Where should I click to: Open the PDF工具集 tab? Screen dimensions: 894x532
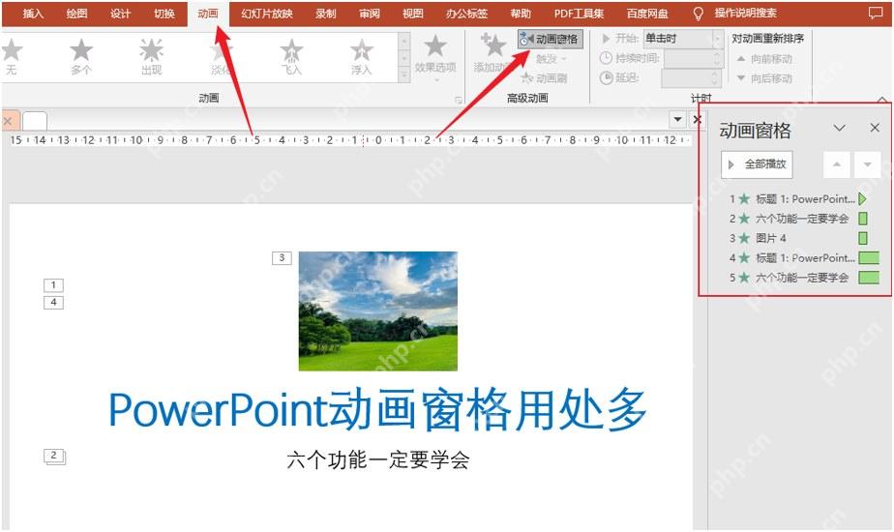tap(579, 14)
